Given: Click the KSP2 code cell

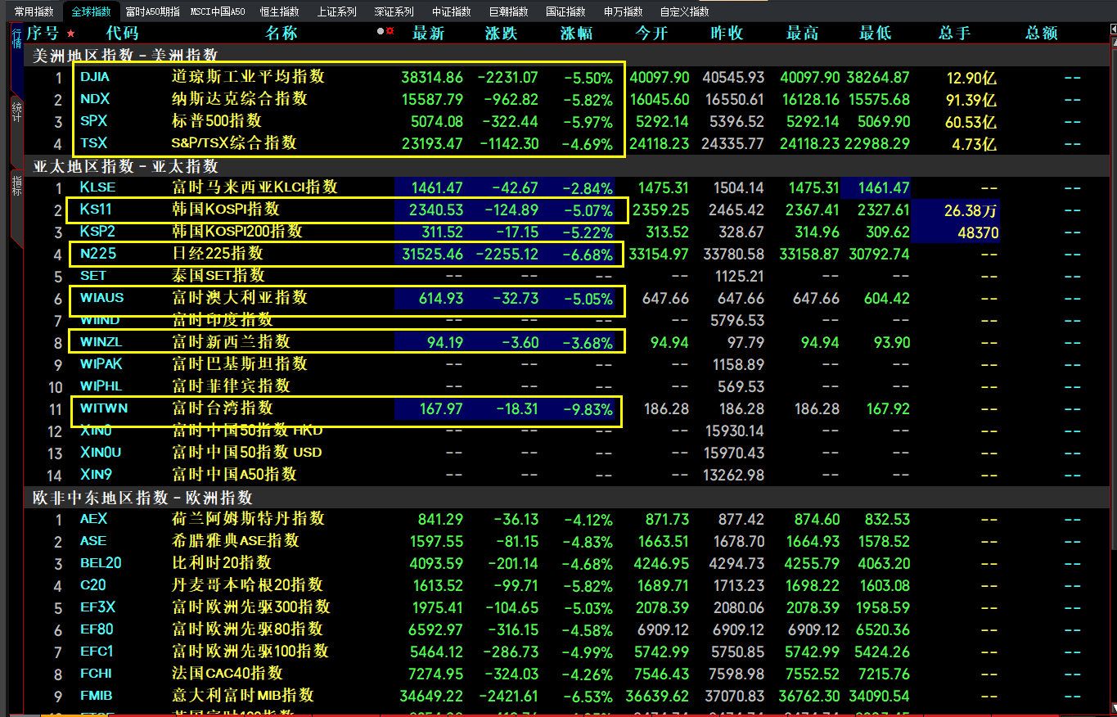Looking at the screenshot, I should tap(97, 232).
